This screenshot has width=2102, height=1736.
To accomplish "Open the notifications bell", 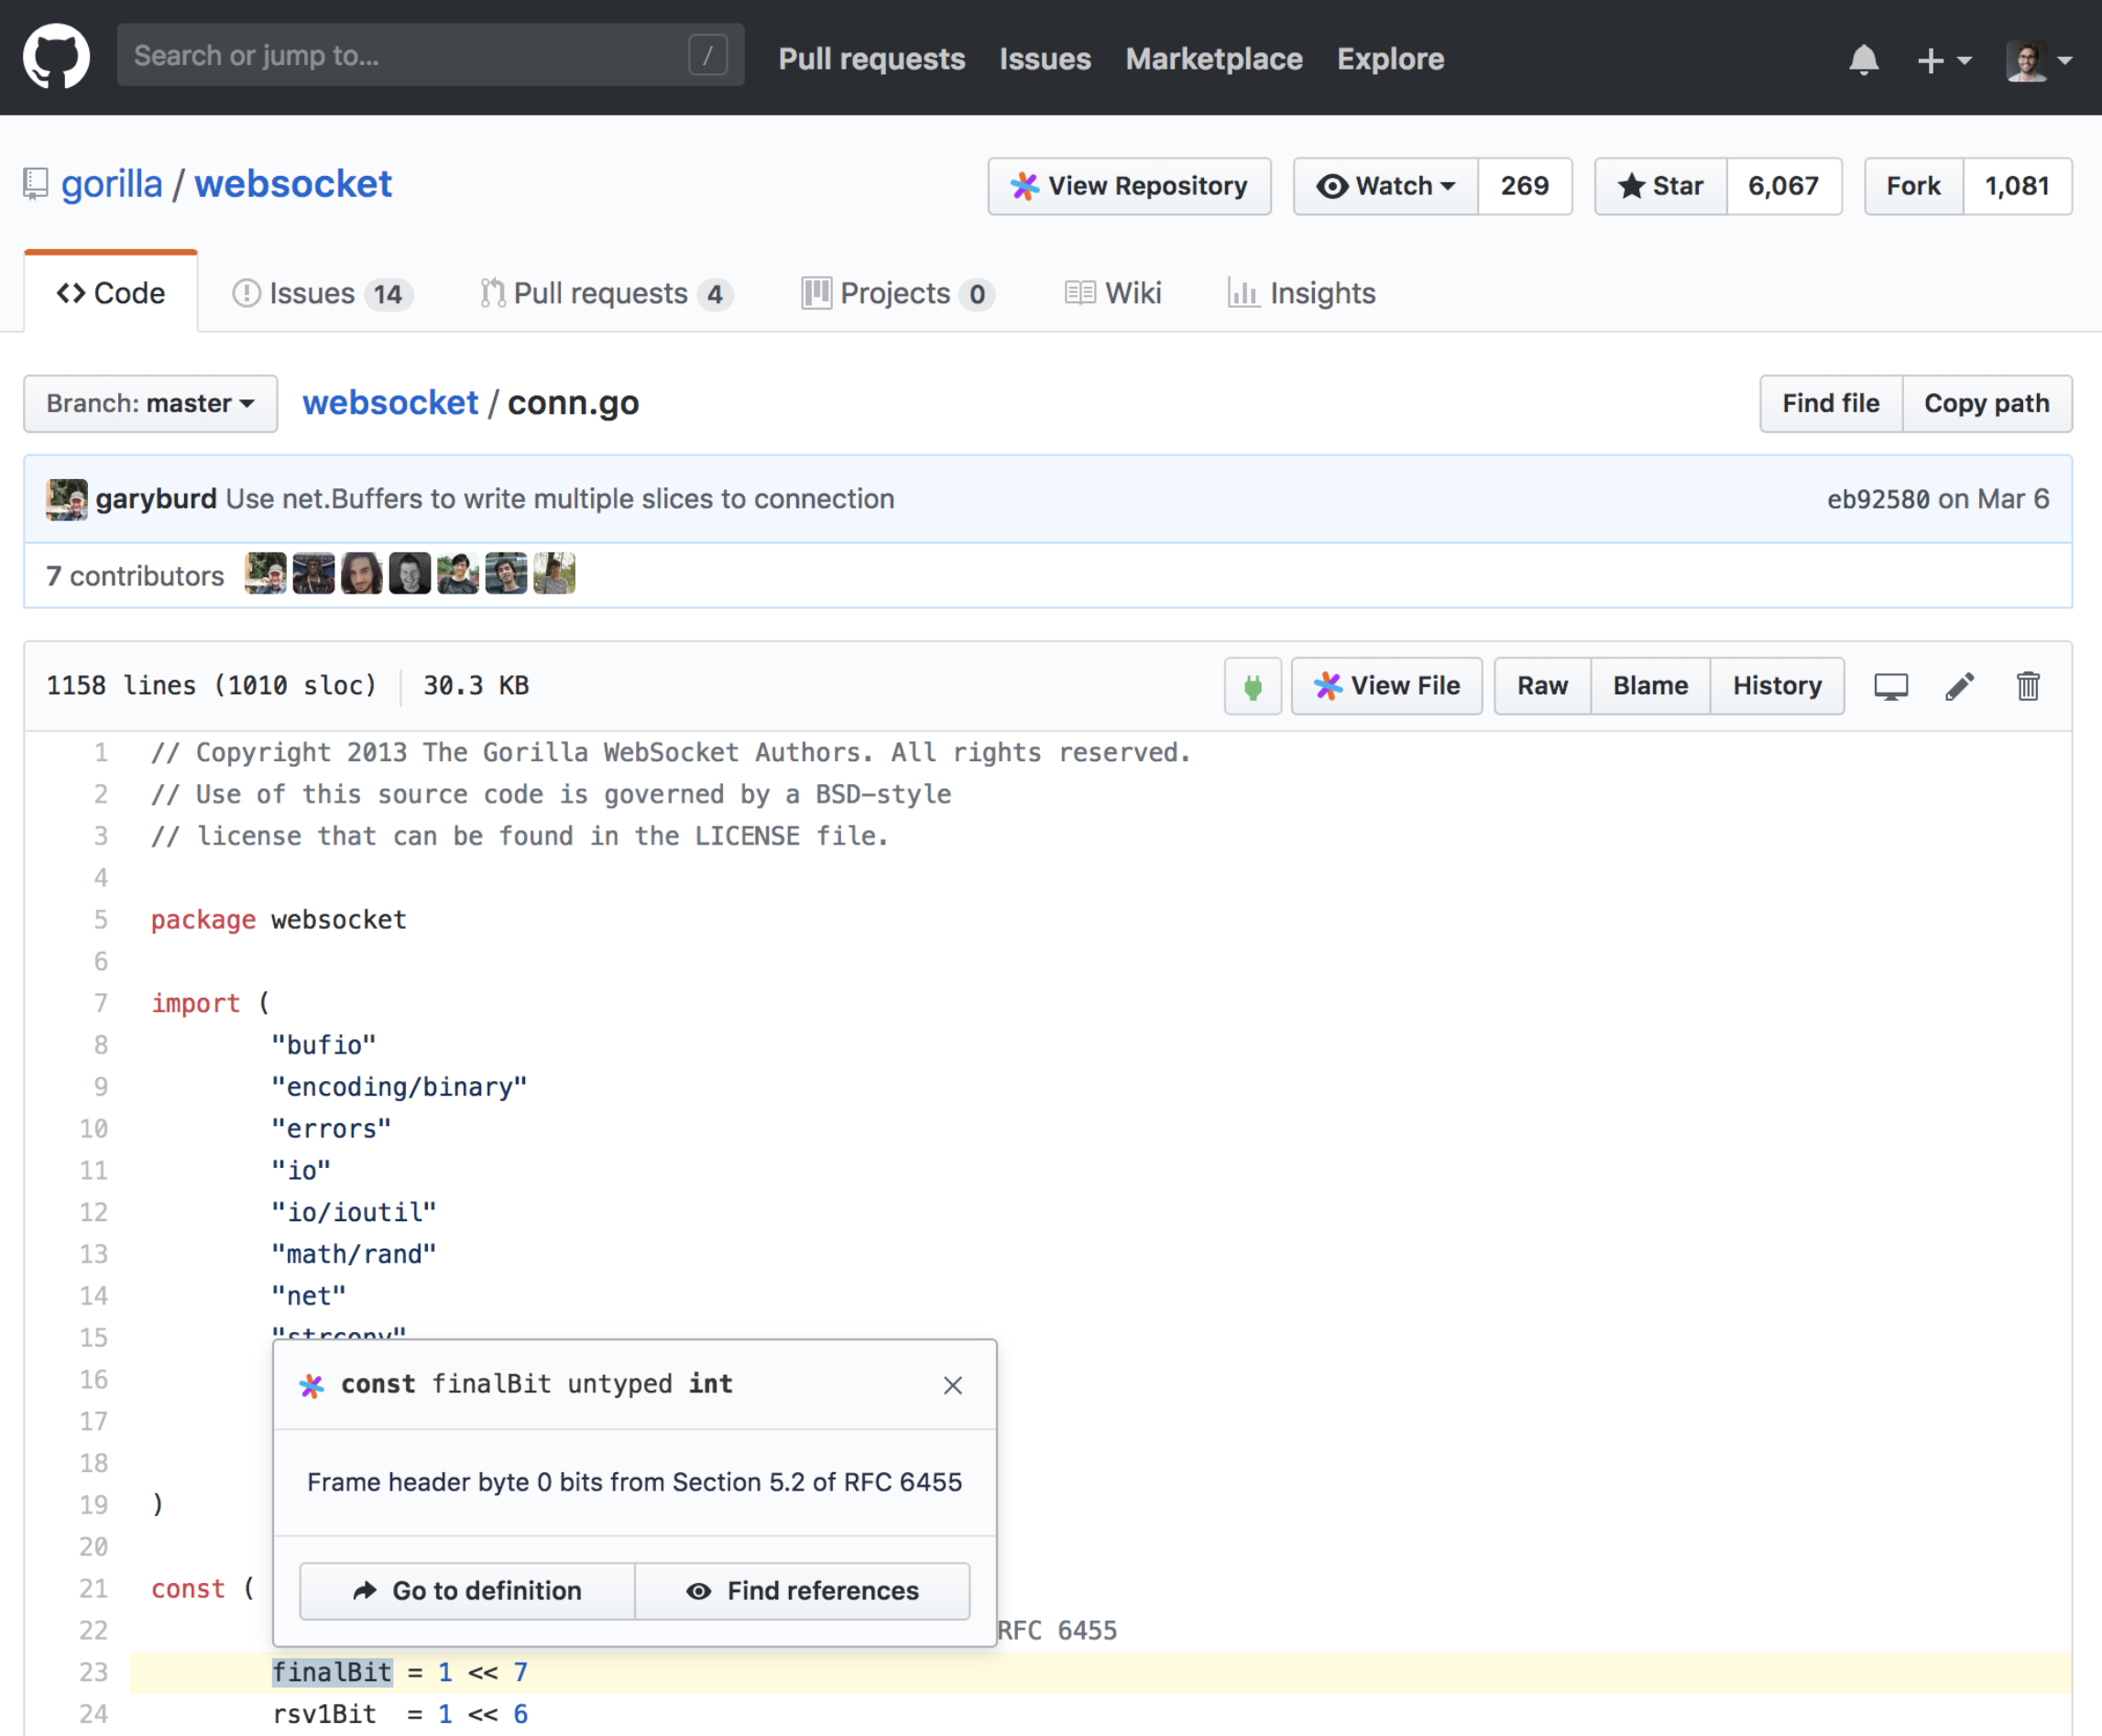I will click(1863, 59).
